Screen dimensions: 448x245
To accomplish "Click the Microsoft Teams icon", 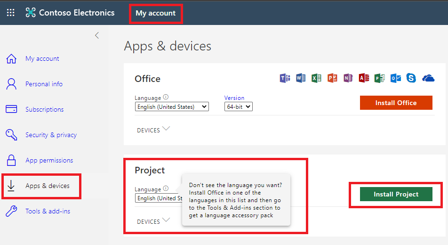I will tap(285, 78).
